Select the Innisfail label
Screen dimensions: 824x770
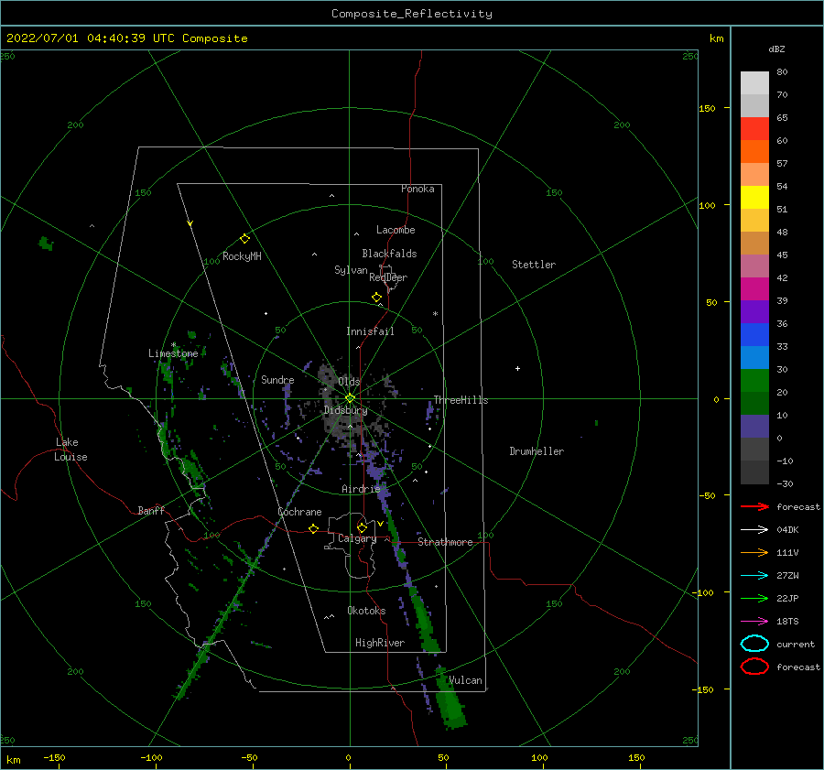tap(370, 331)
